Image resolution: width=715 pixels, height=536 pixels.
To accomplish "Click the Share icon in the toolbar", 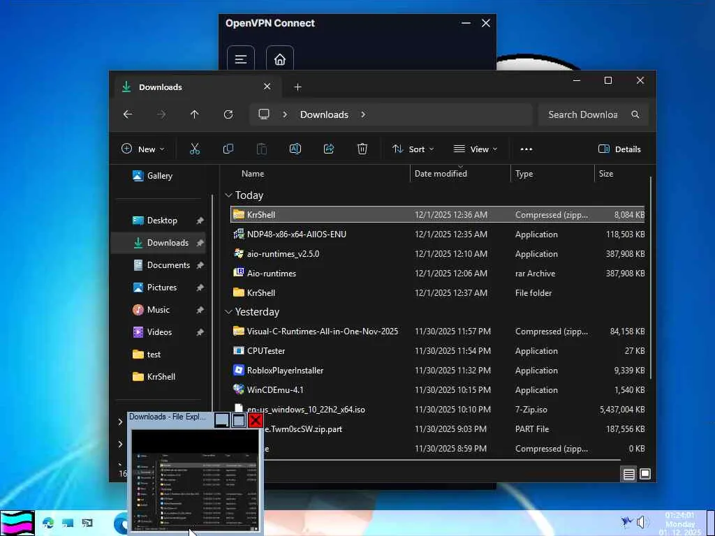I will tap(329, 149).
